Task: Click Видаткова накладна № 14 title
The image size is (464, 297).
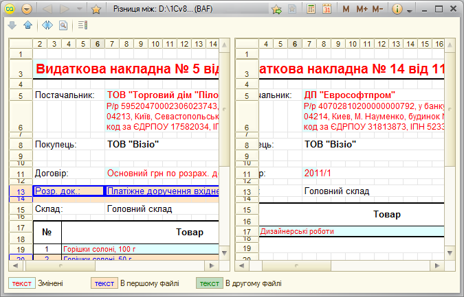Action: [x=351, y=69]
